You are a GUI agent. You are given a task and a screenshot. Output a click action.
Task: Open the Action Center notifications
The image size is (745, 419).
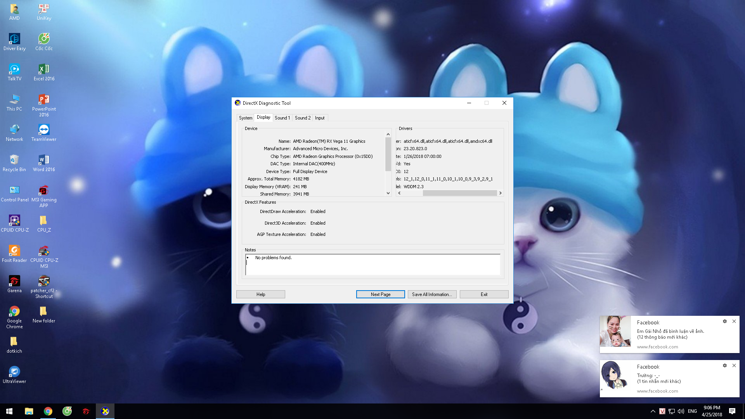pyautogui.click(x=732, y=411)
